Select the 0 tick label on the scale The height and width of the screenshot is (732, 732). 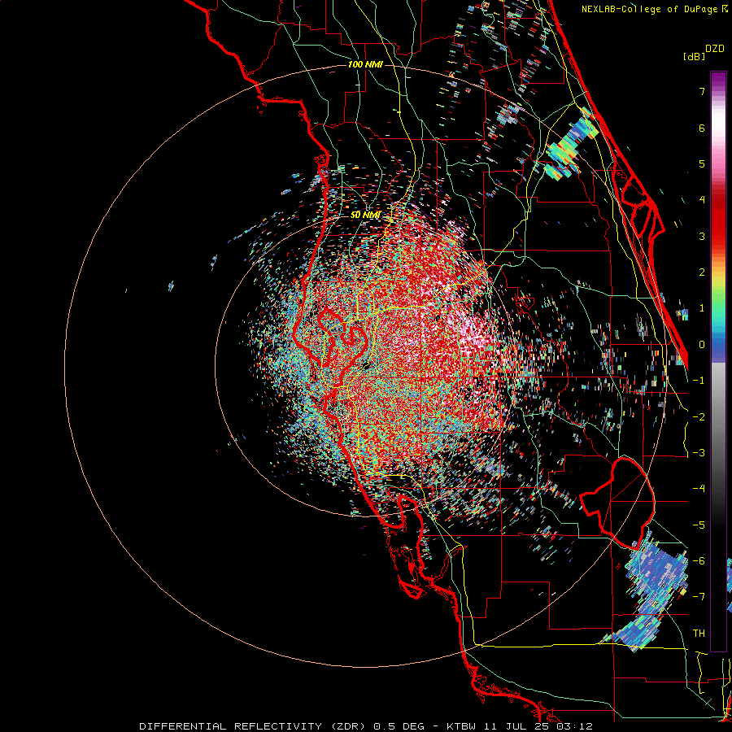tap(702, 345)
